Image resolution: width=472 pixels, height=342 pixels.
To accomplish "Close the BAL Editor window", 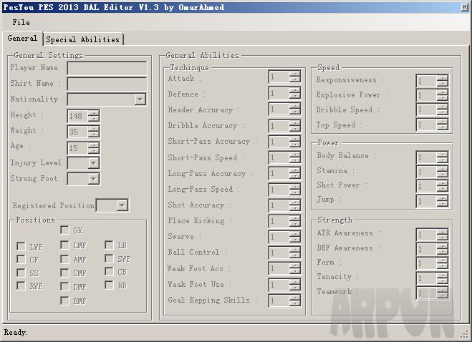I will pyautogui.click(x=465, y=7).
